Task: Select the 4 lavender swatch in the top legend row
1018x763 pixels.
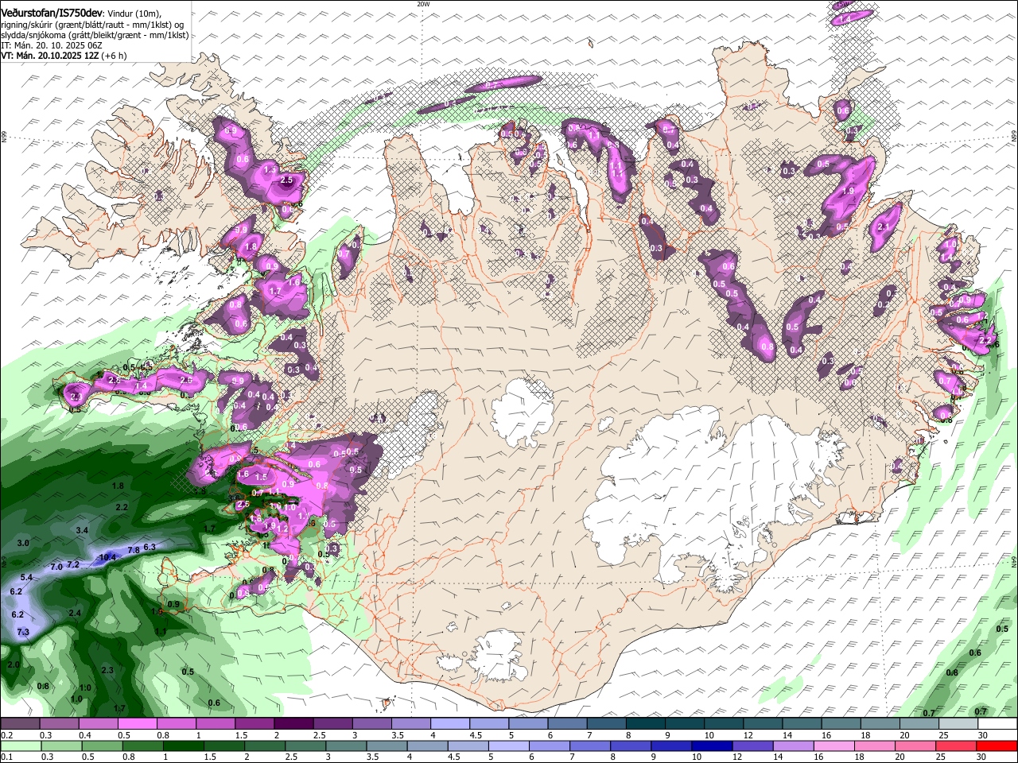Action: 450,724
